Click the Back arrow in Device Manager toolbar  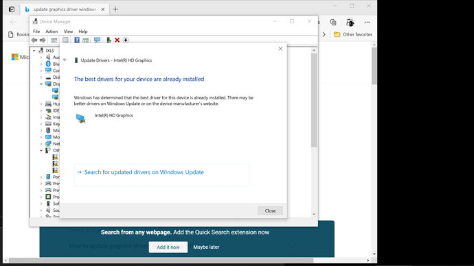click(x=34, y=40)
